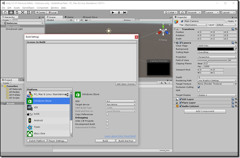
Task: Open Transform component help icon
Action: click(233, 29)
